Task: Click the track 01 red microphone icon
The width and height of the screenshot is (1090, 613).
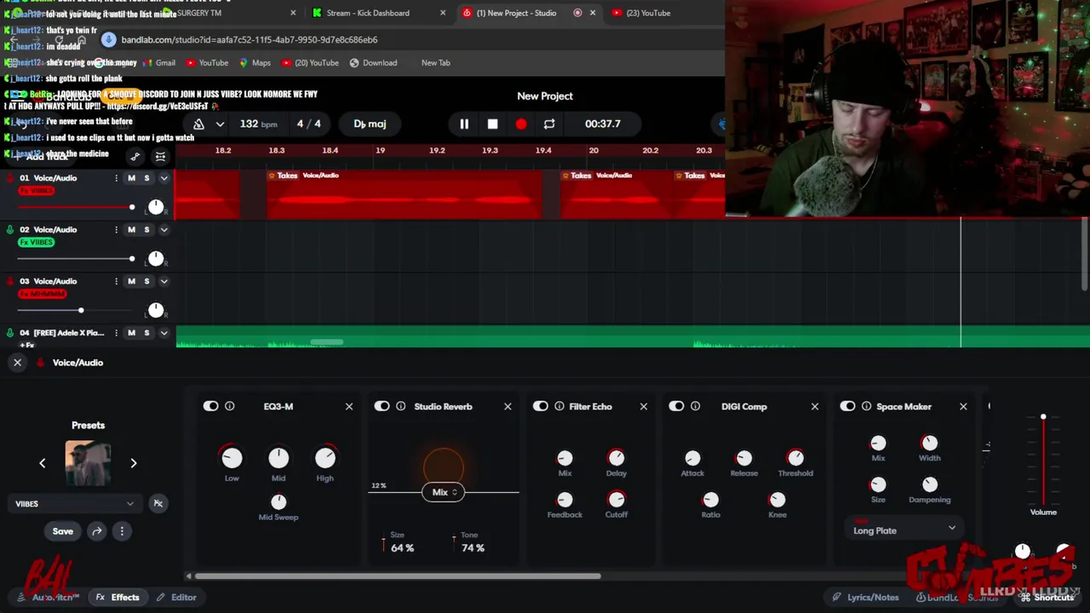Action: (10, 178)
